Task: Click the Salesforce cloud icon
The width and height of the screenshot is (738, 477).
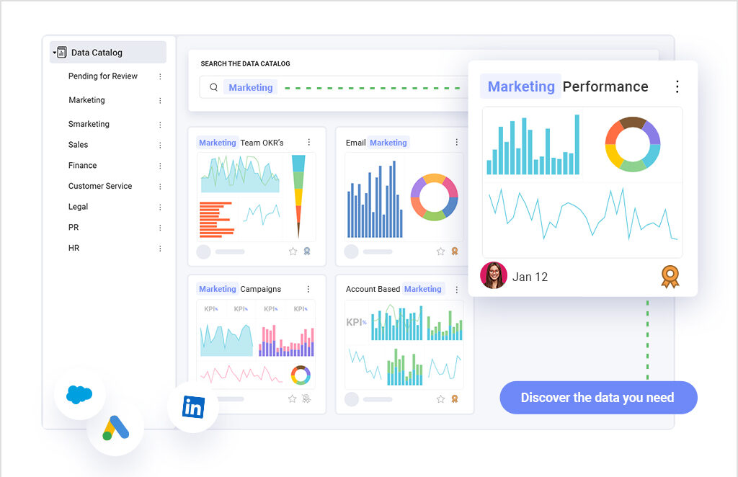Action: [79, 394]
